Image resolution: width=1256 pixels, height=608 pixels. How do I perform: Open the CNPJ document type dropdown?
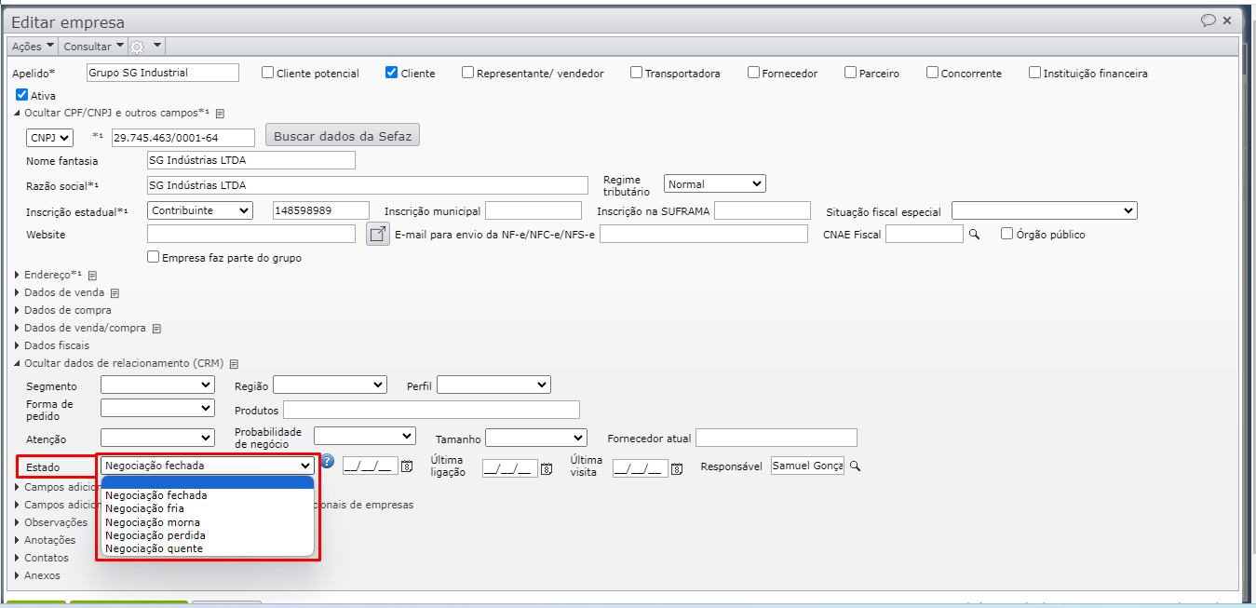(50, 138)
